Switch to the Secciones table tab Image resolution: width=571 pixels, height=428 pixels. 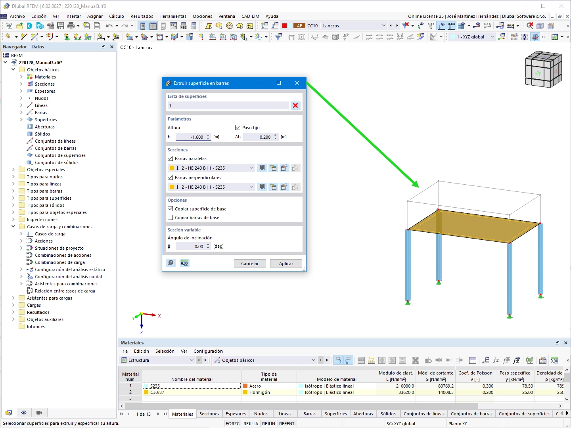point(209,414)
